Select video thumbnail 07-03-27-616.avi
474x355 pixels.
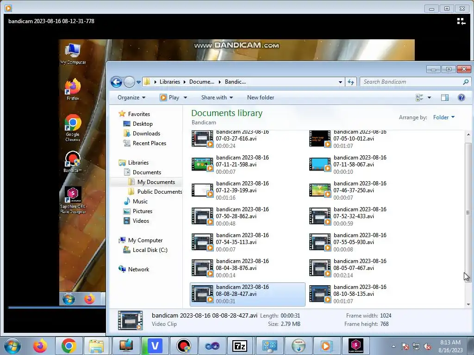[x=203, y=139]
